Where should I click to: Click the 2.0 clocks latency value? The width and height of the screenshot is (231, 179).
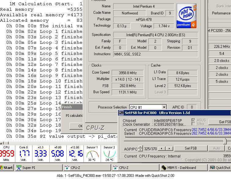pyautogui.click(x=220, y=61)
